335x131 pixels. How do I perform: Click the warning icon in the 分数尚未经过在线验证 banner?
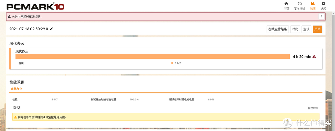click(x=9, y=16)
